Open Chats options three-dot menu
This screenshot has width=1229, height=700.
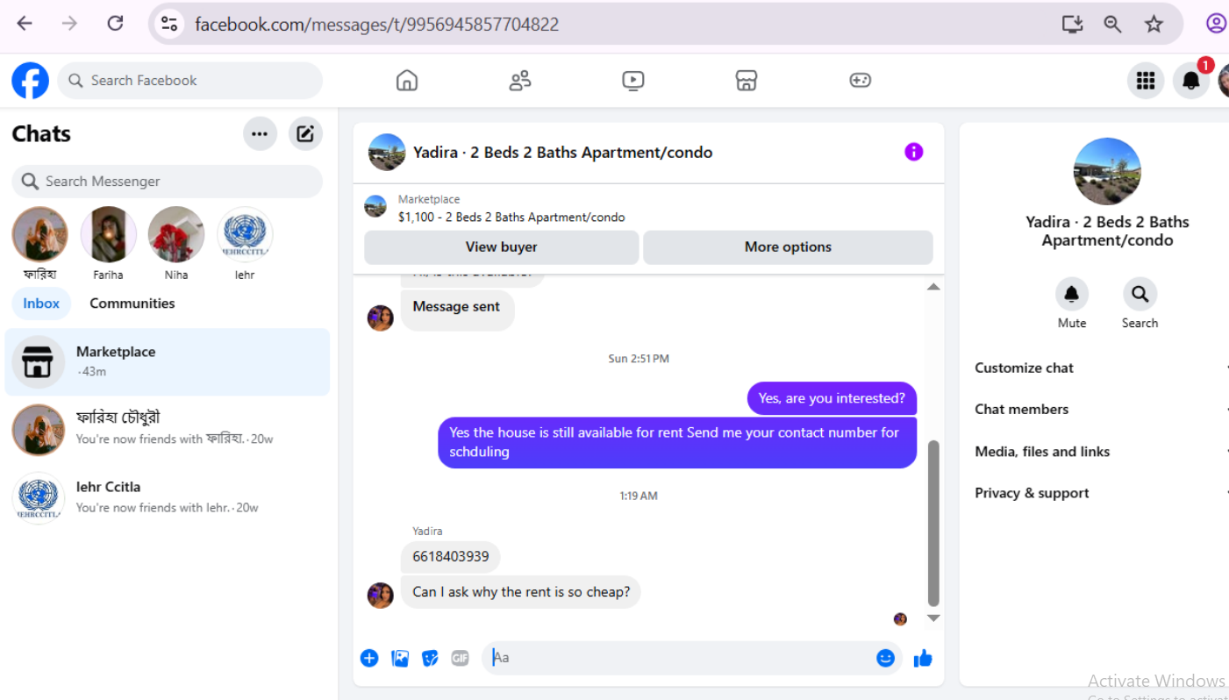click(x=260, y=134)
